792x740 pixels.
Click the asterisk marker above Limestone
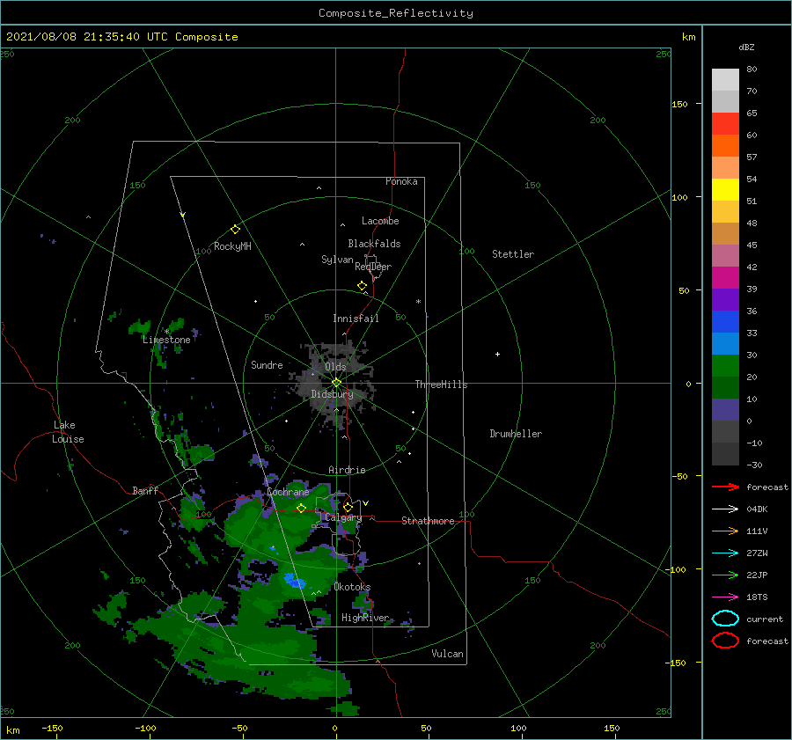click(x=166, y=332)
